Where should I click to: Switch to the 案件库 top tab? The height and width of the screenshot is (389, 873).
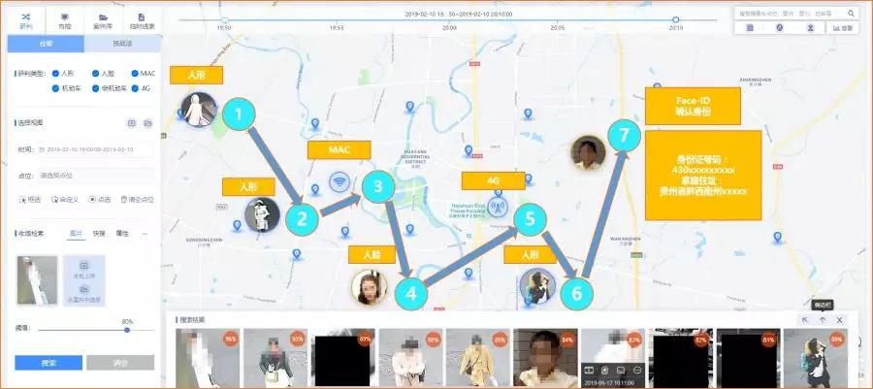[x=102, y=19]
